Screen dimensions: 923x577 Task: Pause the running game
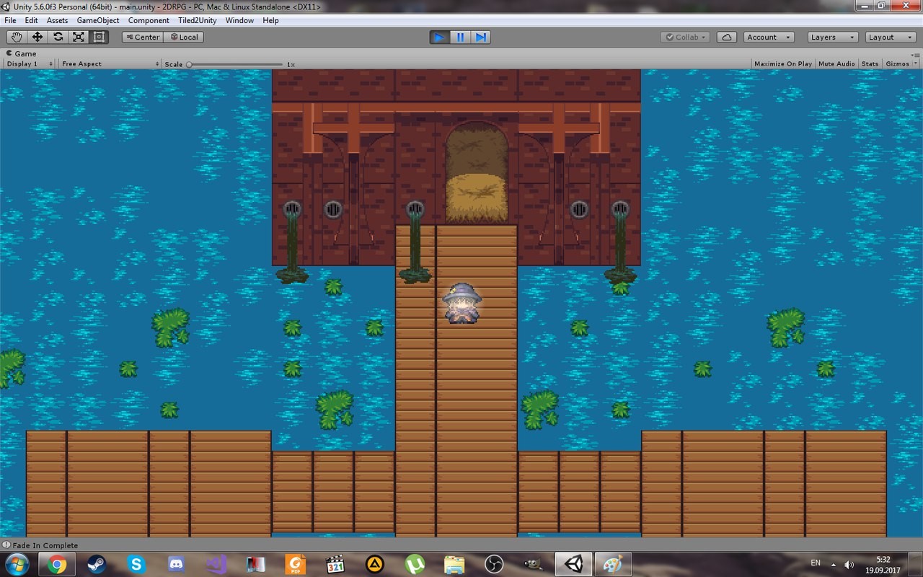click(461, 37)
